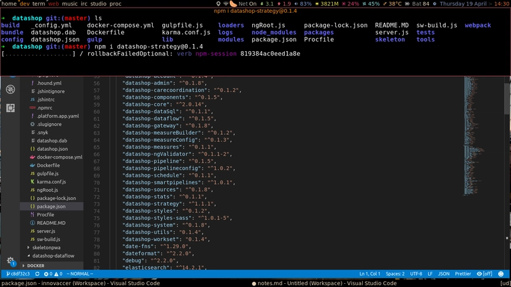Open .npmrc in the explorer

pos(44,107)
